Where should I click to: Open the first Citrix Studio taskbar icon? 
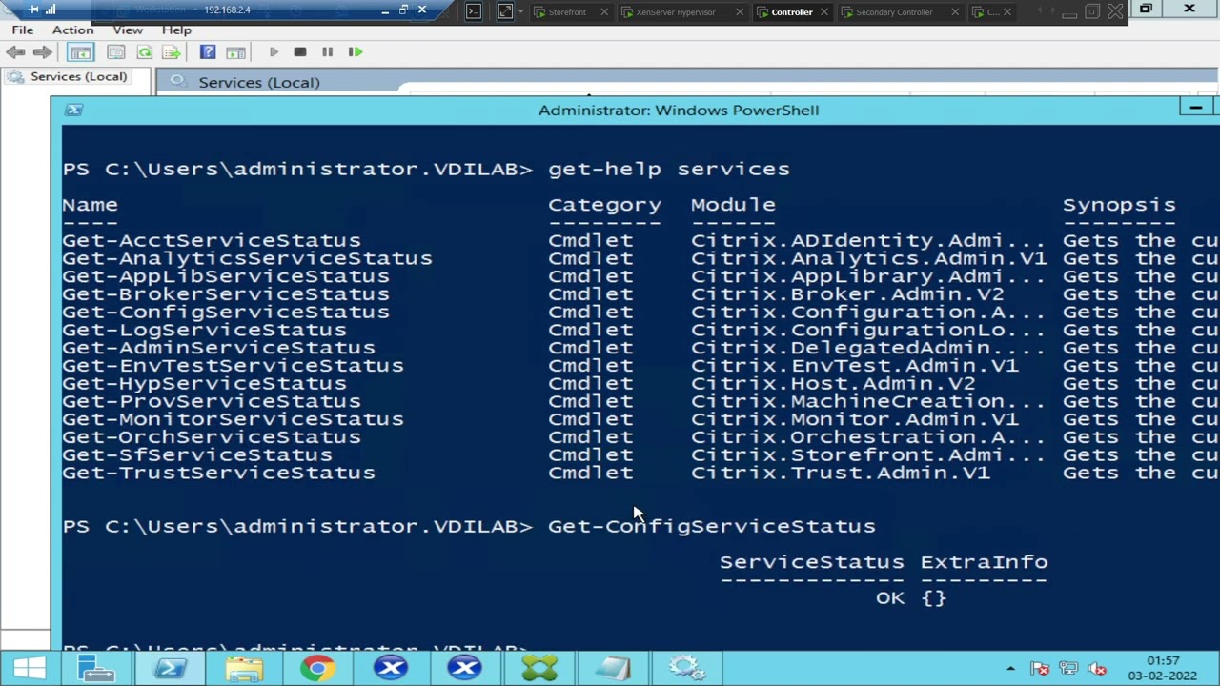click(x=391, y=669)
